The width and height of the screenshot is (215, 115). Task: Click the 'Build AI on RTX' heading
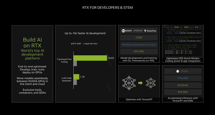[x=32, y=43]
